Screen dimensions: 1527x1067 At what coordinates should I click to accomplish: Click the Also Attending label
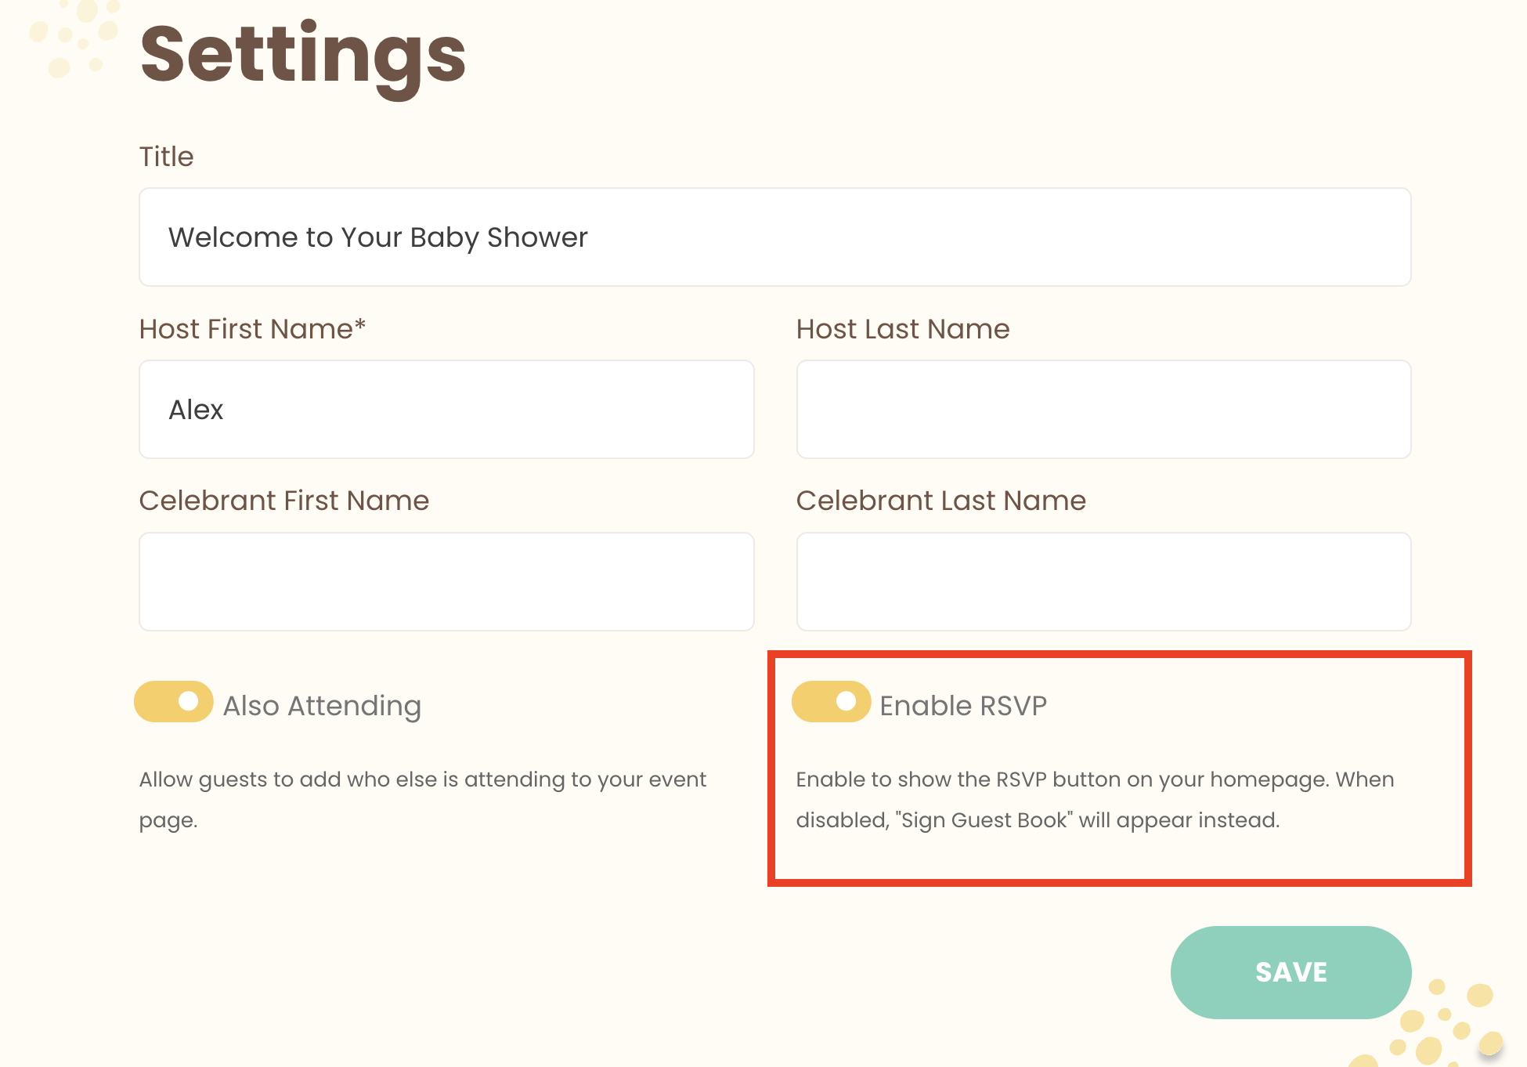(x=321, y=705)
